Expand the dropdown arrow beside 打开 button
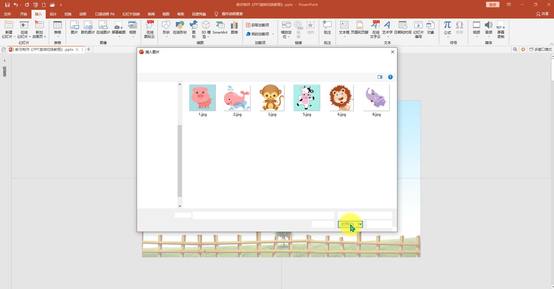 coord(360,224)
